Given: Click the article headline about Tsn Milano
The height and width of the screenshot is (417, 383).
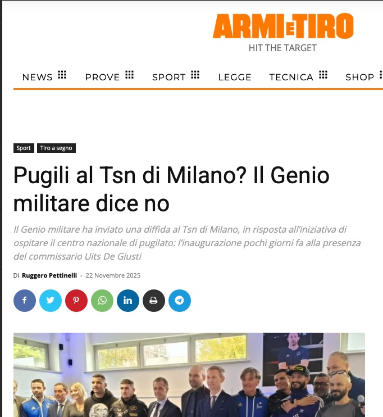Looking at the screenshot, I should (171, 189).
